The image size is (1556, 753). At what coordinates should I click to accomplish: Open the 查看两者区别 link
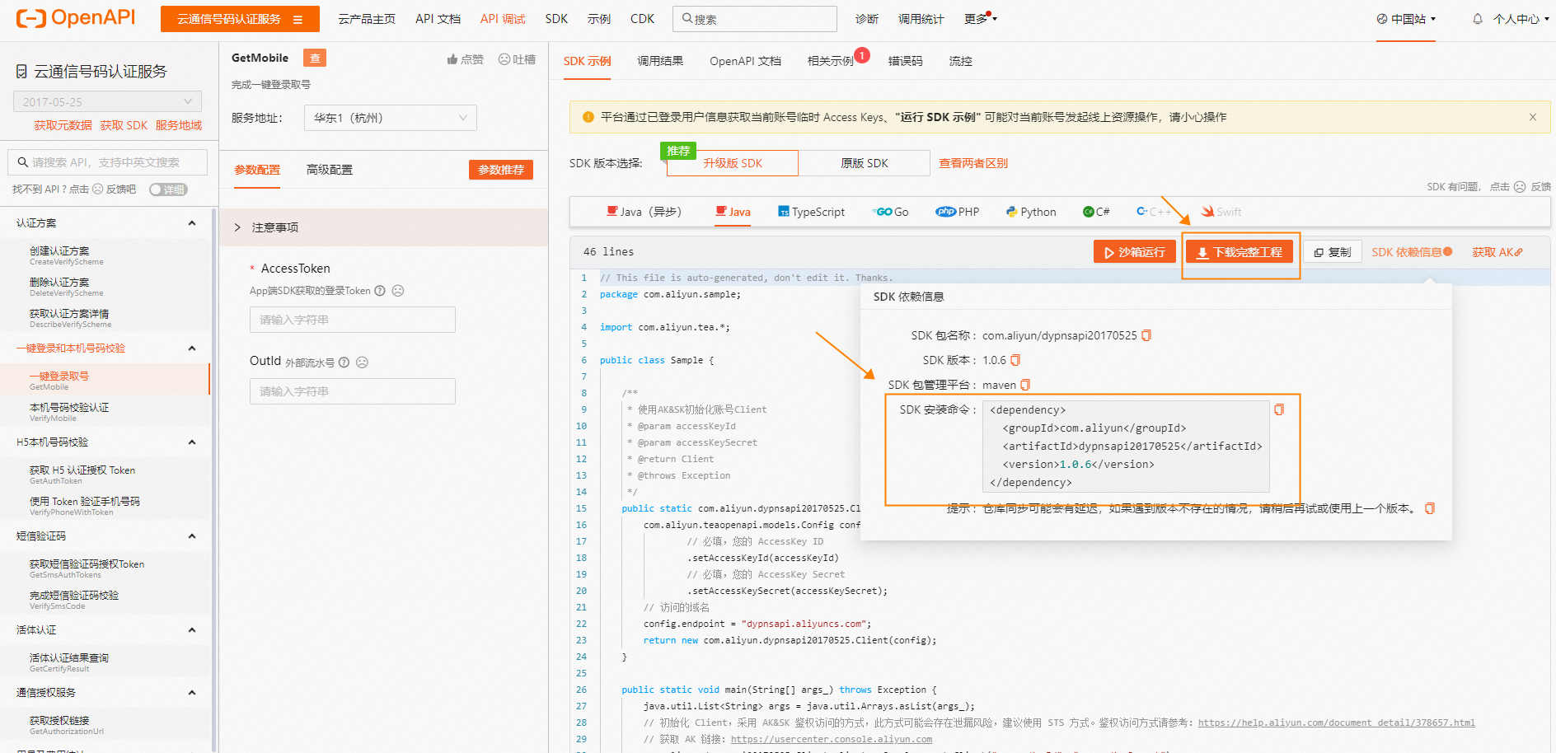click(x=973, y=163)
